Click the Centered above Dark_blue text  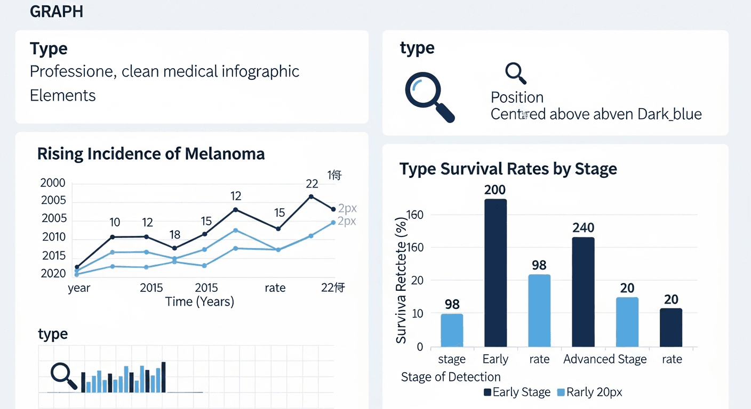pyautogui.click(x=596, y=114)
